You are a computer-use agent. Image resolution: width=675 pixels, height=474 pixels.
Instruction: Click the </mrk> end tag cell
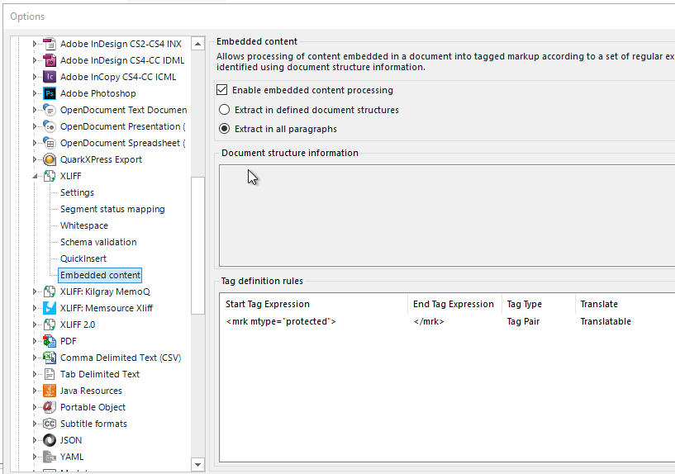click(428, 322)
